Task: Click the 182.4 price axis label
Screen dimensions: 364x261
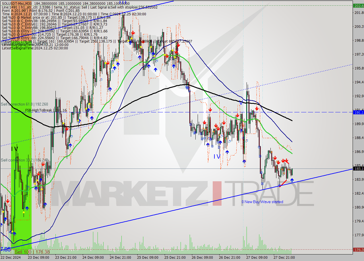Action: tap(359, 193)
